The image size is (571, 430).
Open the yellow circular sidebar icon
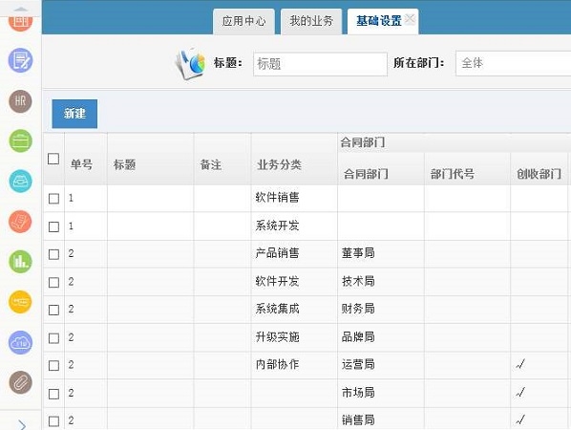20,302
